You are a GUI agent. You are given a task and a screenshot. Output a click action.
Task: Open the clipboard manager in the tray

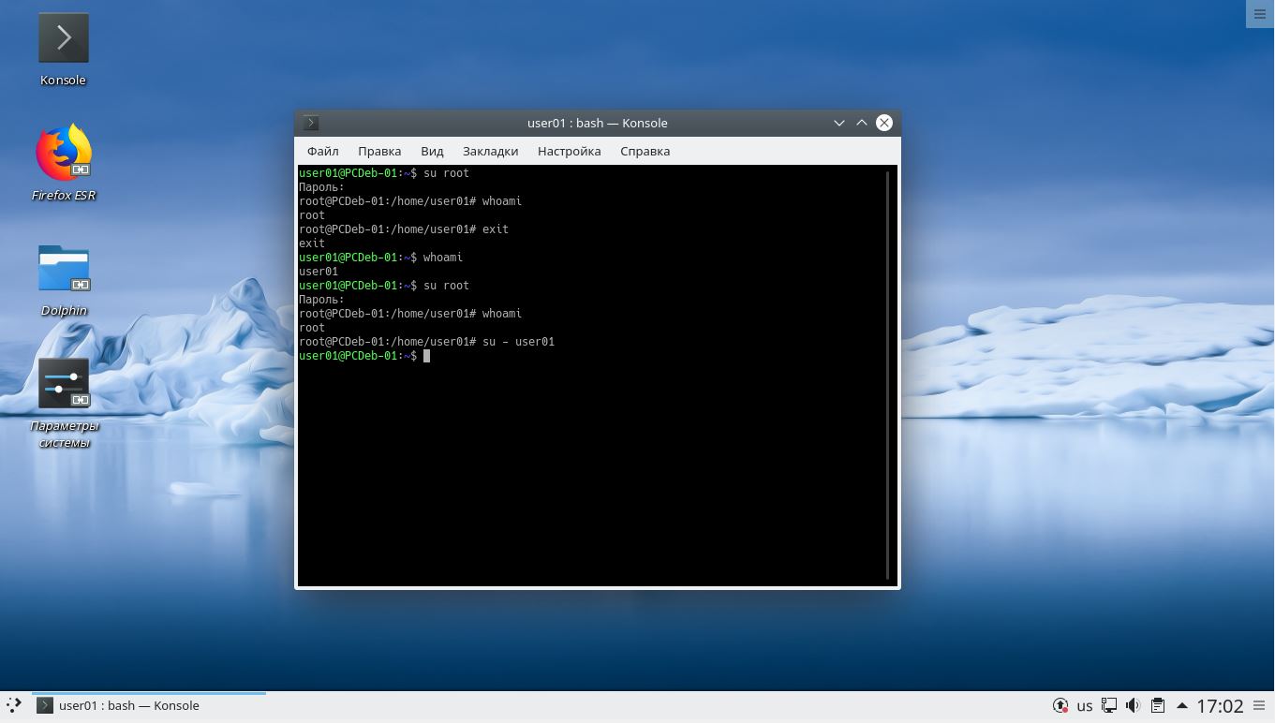point(1156,705)
